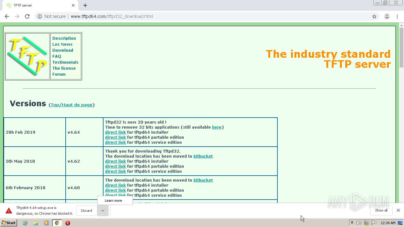Download v4.62 tftpd64 portable edition link

point(116,166)
